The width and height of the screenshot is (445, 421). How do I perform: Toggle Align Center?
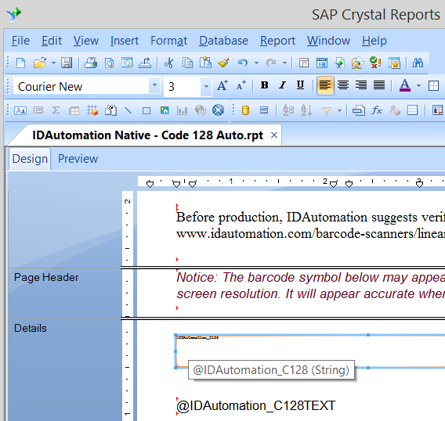click(x=343, y=85)
